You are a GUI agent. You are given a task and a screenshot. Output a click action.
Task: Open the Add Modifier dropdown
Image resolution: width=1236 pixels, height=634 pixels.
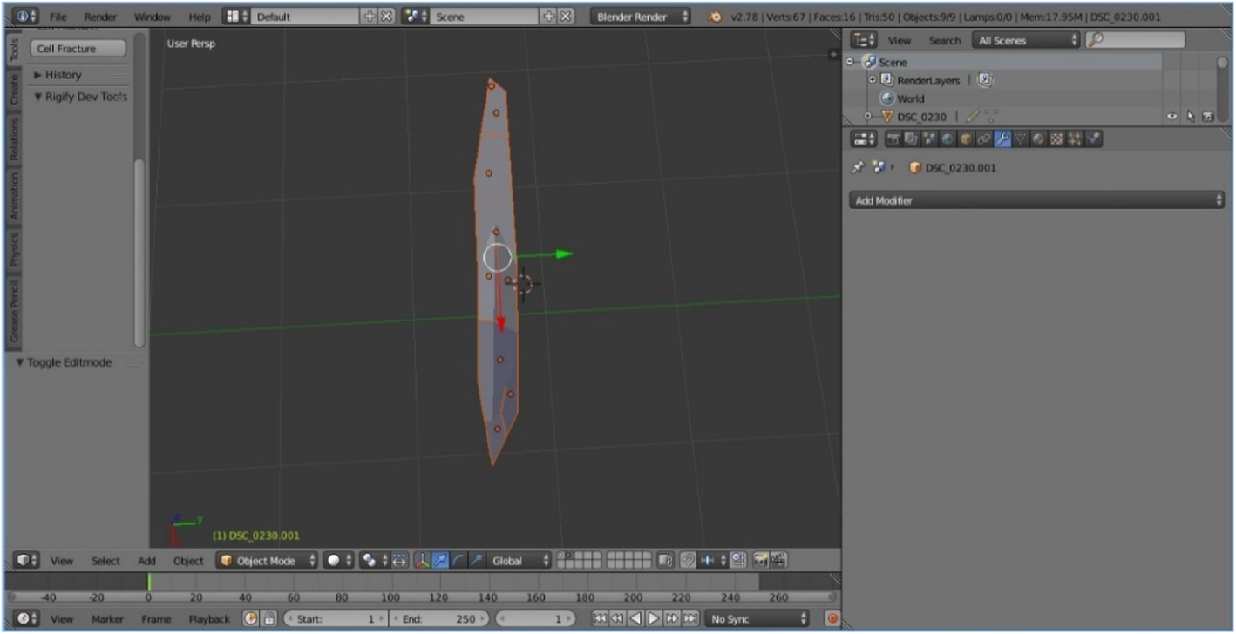point(1036,200)
